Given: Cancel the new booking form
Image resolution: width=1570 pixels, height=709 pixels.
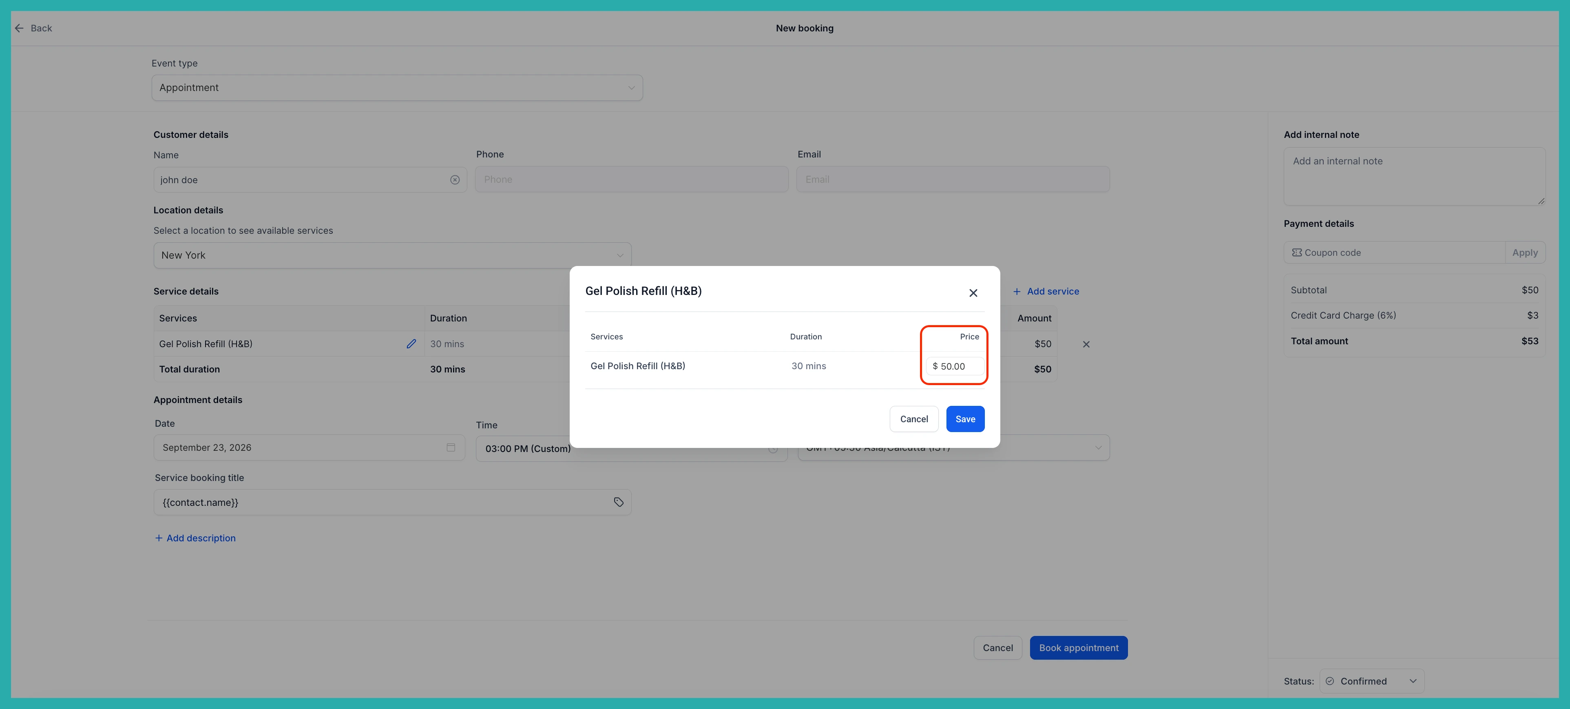Looking at the screenshot, I should [997, 648].
